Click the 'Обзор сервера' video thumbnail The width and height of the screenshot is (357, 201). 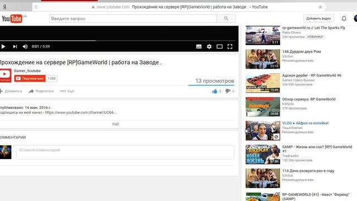pyautogui.click(x=263, y=107)
